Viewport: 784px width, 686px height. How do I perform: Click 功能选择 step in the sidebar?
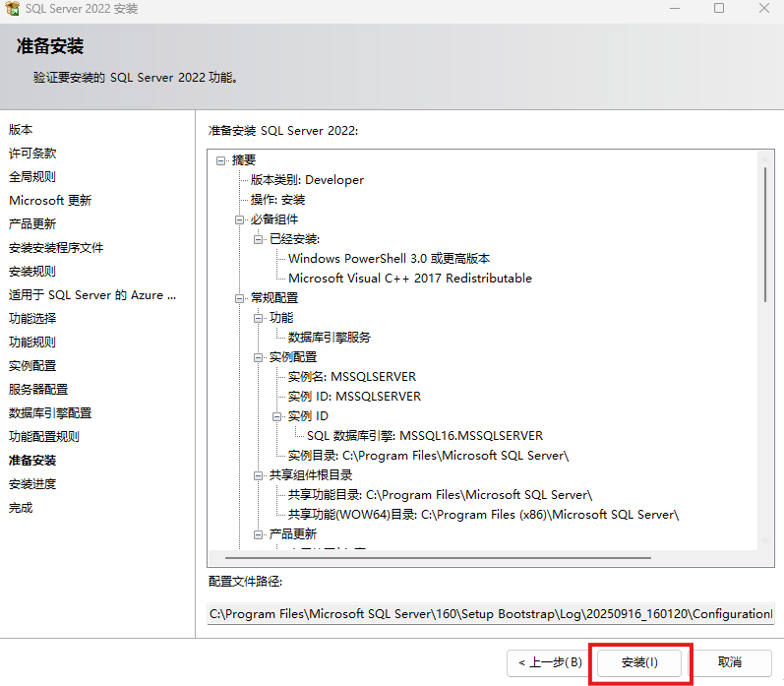pyautogui.click(x=32, y=319)
